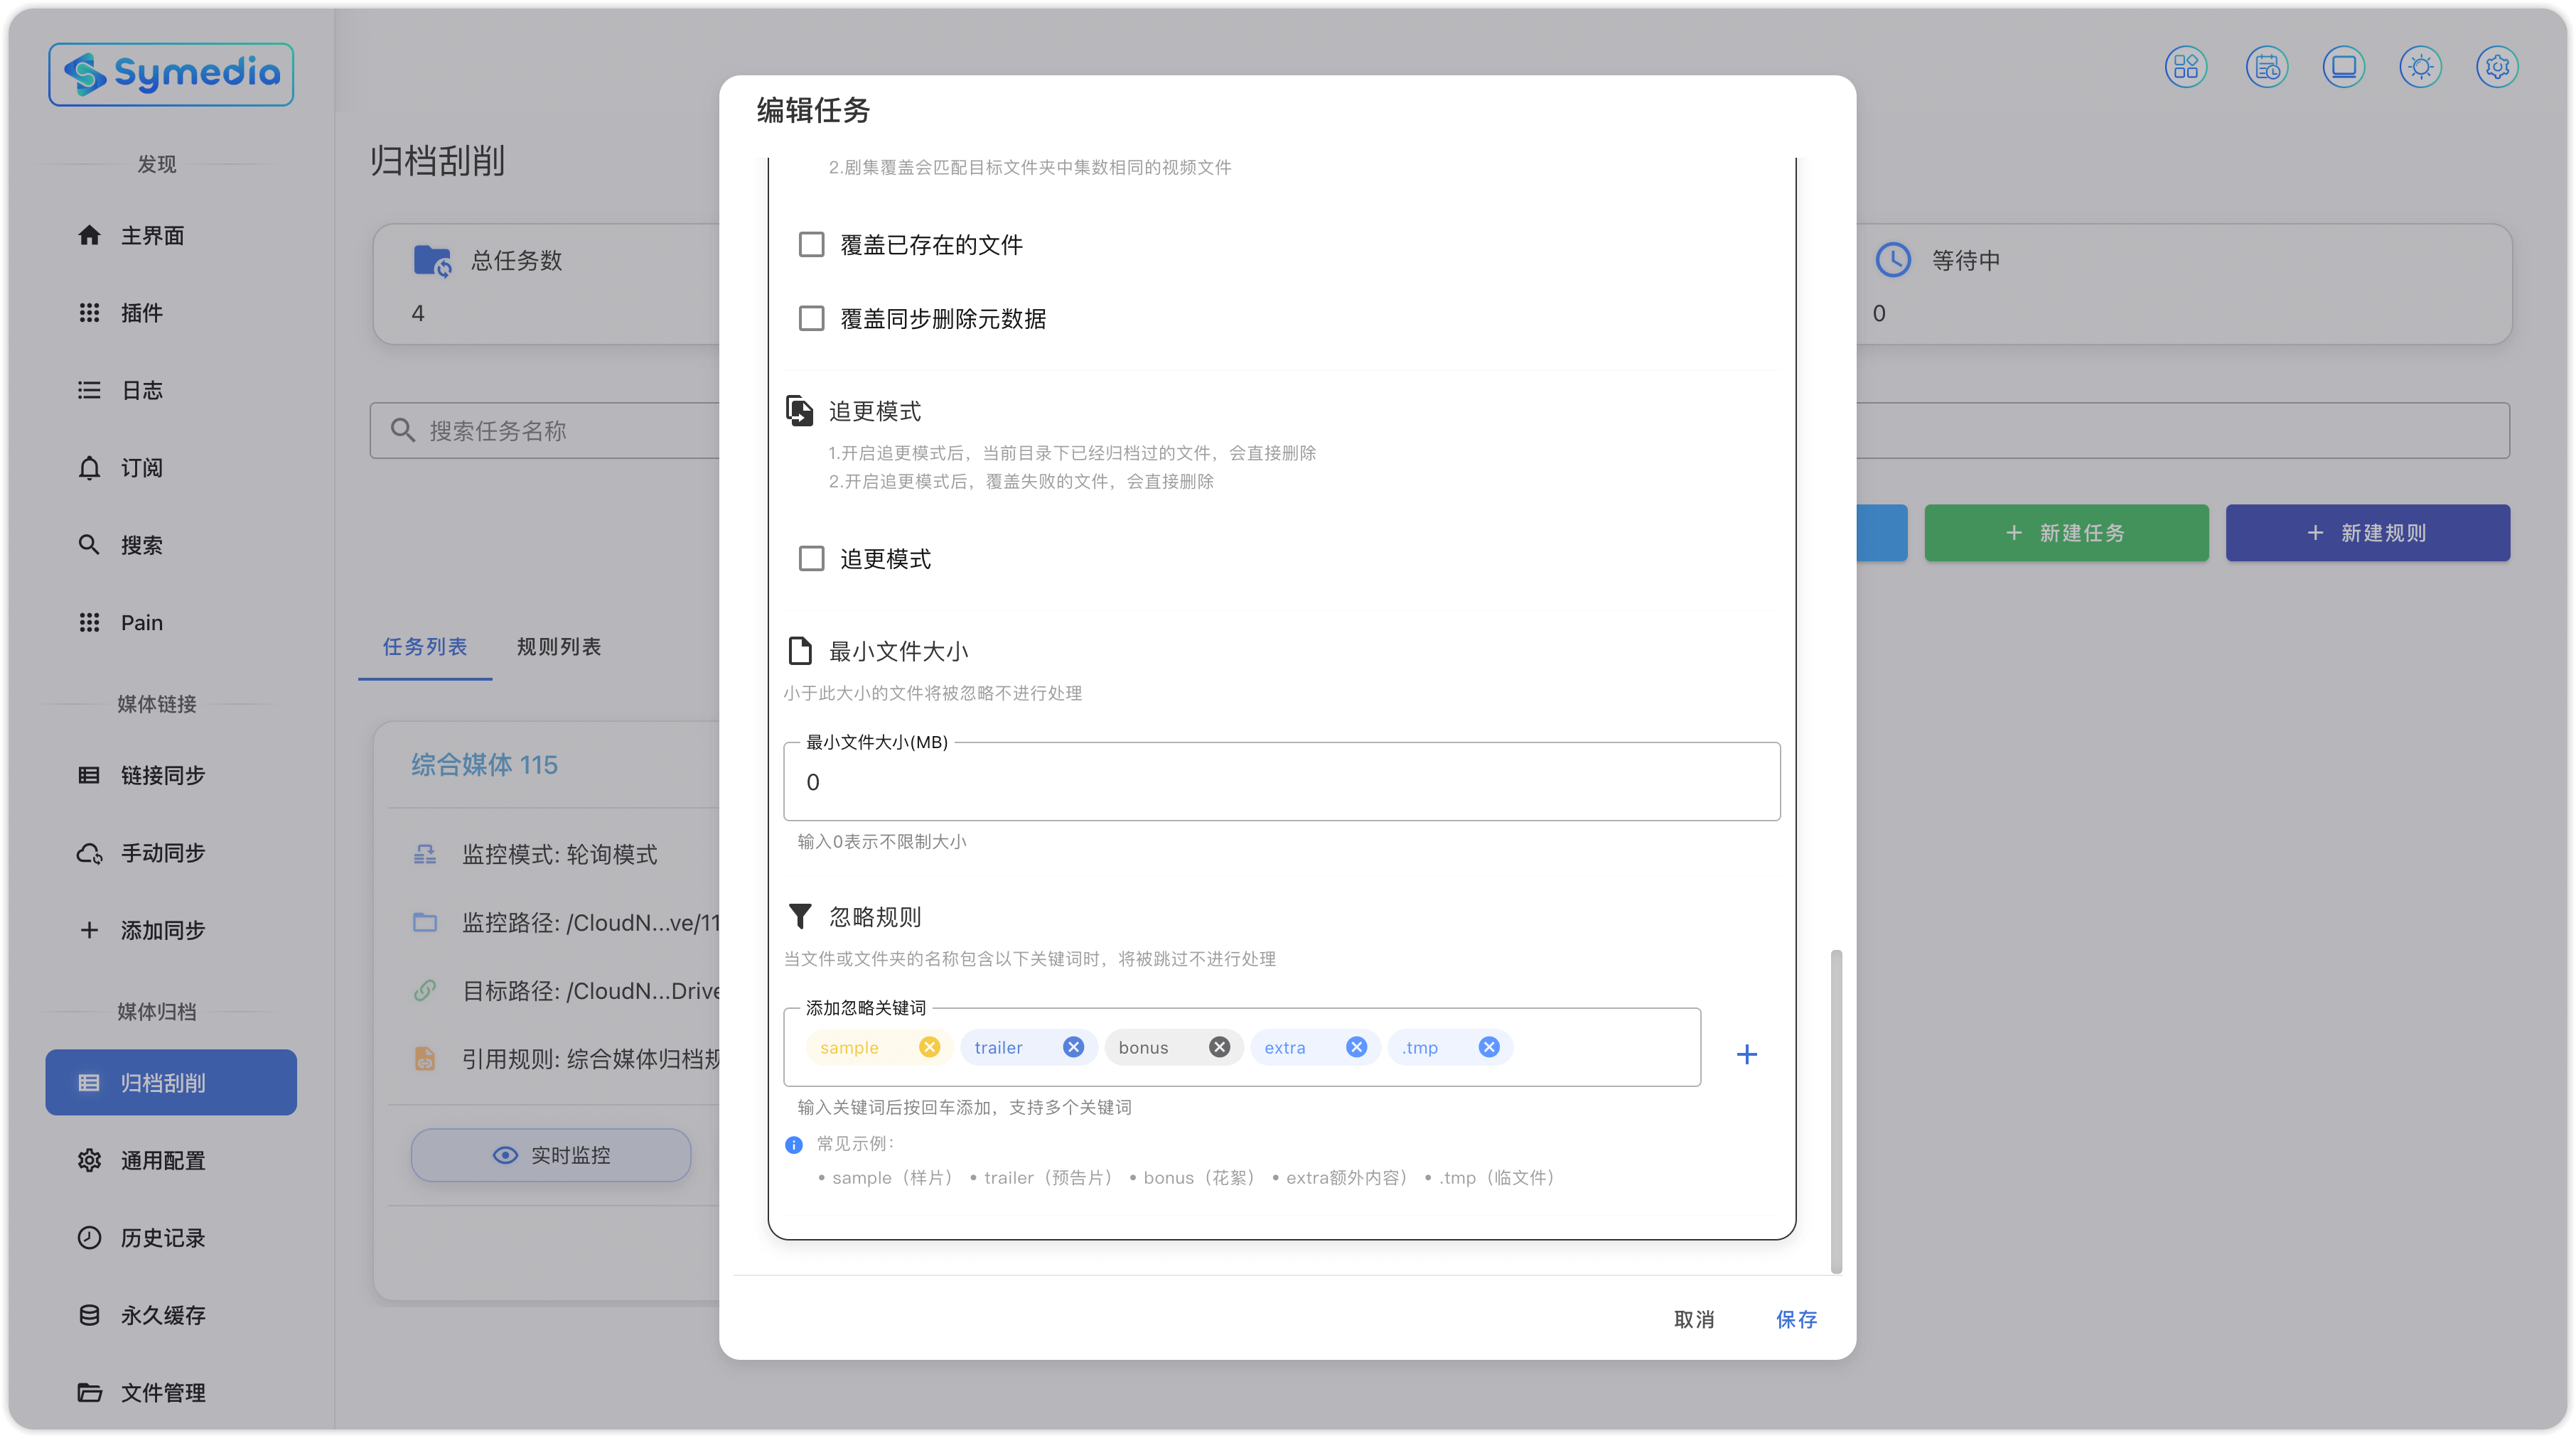Click 取消 to cancel editing

point(1694,1319)
